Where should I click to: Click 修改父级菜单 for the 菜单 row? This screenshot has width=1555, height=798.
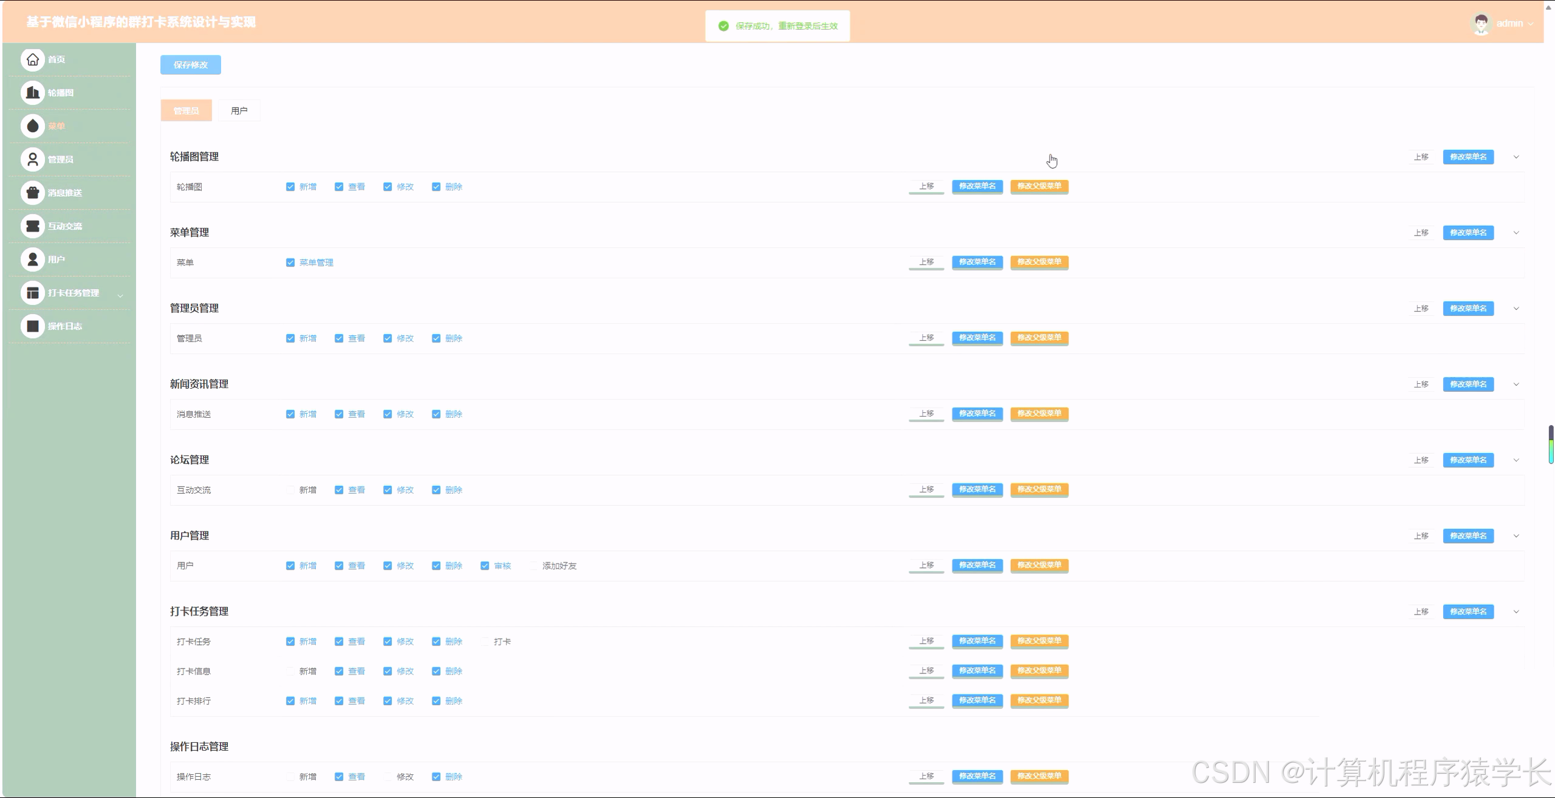point(1039,262)
